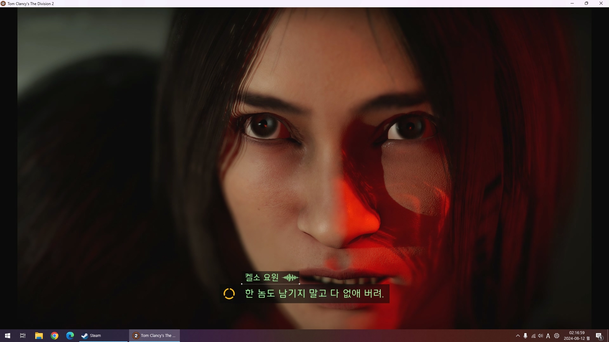Click the green voice waveform icon
609x342 pixels.
click(x=290, y=278)
